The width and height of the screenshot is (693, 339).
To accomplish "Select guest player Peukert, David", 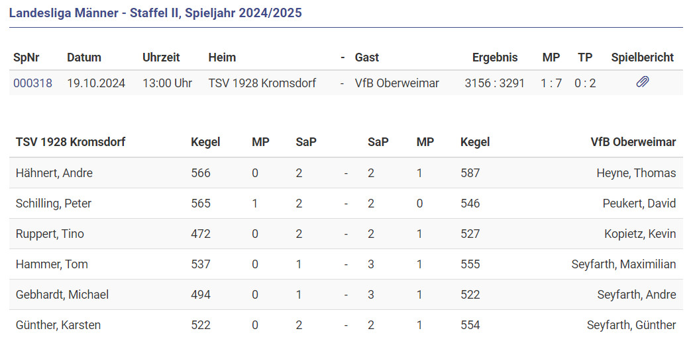I will pyautogui.click(x=639, y=204).
